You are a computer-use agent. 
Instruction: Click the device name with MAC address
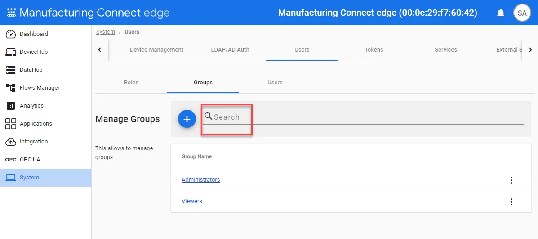point(378,13)
